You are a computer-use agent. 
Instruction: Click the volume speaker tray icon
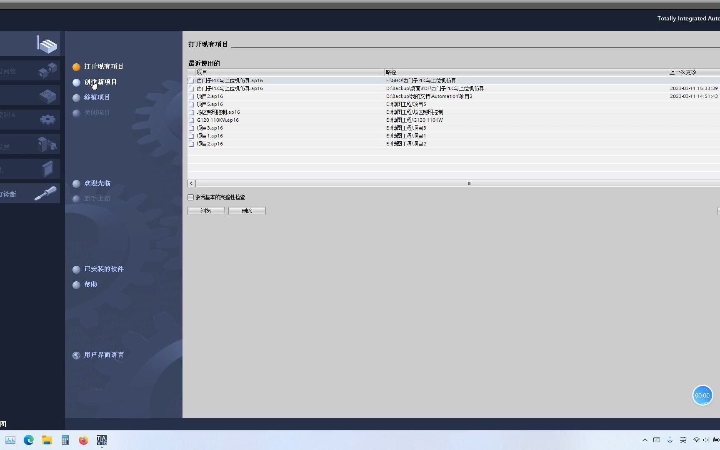[x=705, y=440]
